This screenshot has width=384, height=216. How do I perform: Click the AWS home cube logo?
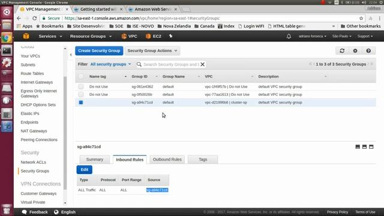pyautogui.click(x=26, y=36)
